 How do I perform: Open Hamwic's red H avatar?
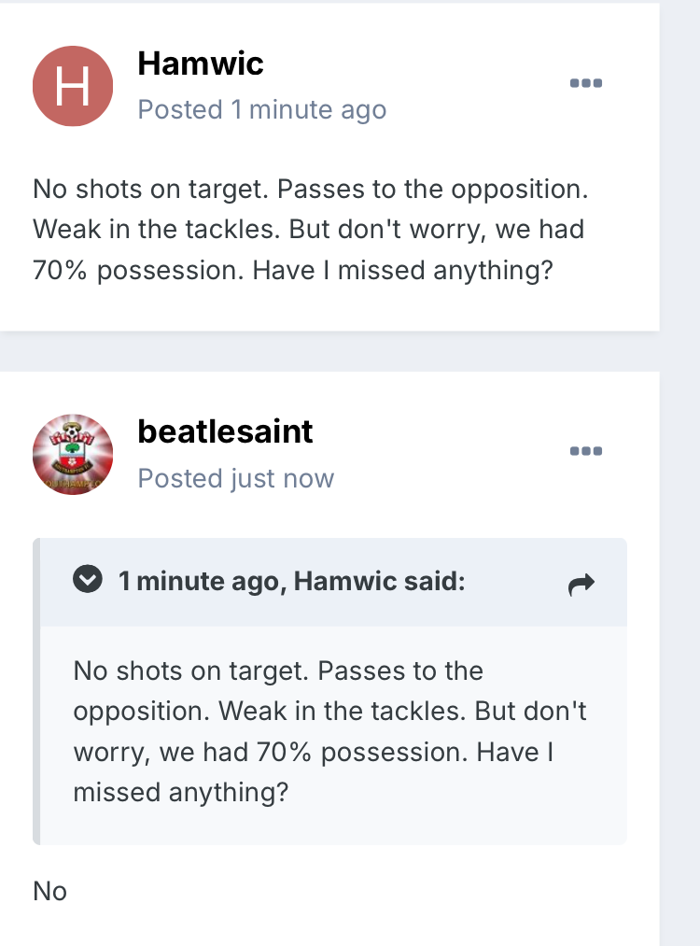(x=73, y=86)
